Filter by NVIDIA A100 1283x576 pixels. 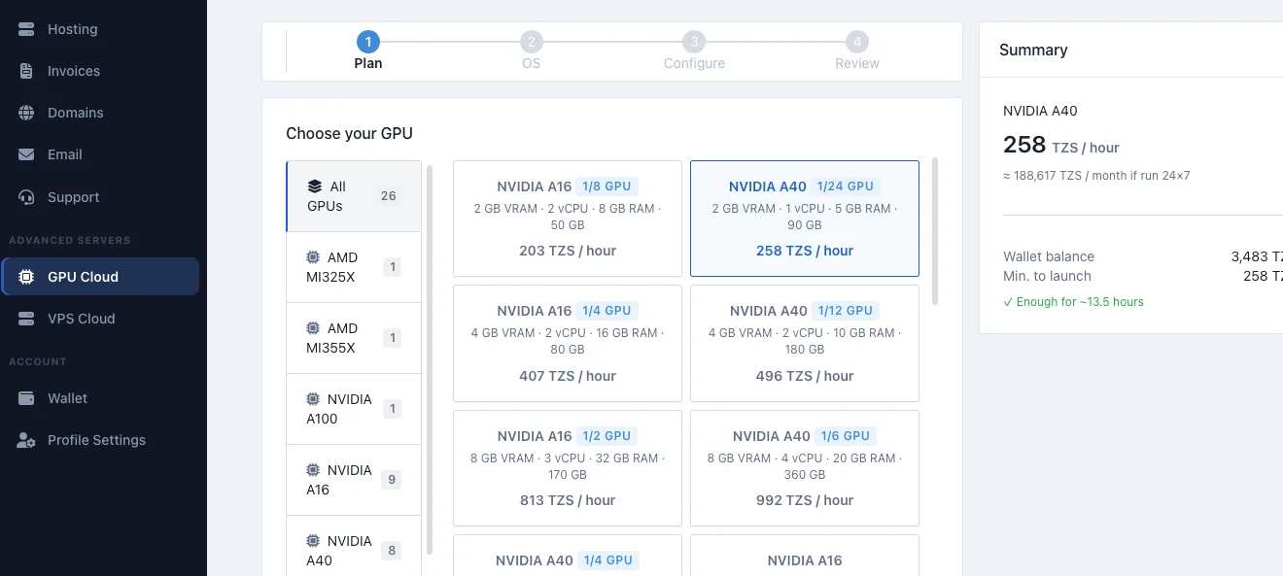(x=354, y=409)
